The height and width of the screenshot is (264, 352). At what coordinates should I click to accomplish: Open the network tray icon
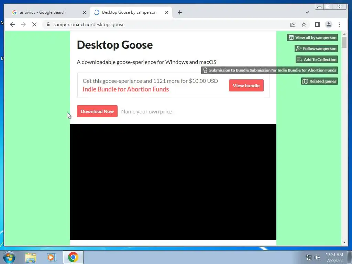[x=309, y=257]
